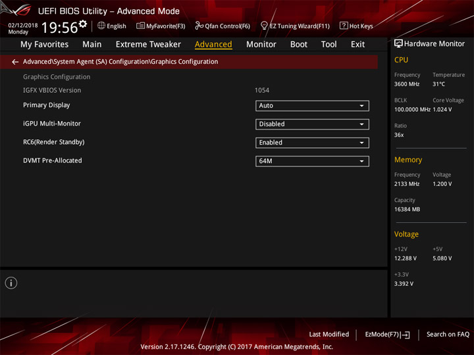
Task: Click the Hardware Monitor screen icon
Action: point(398,44)
